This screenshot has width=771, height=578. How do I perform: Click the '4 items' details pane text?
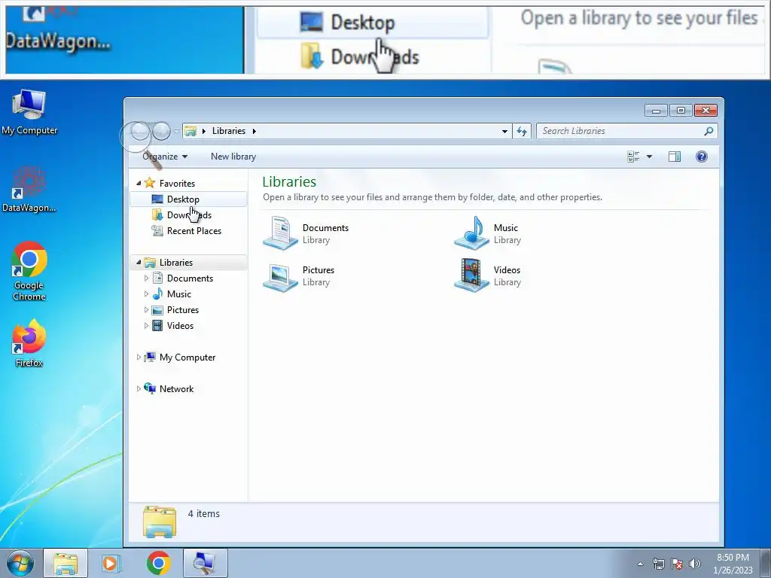[x=203, y=513]
